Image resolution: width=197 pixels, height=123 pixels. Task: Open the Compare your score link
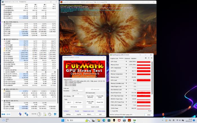88,111
